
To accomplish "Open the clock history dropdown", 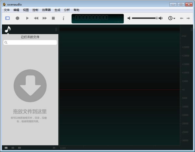I will 171,18.
